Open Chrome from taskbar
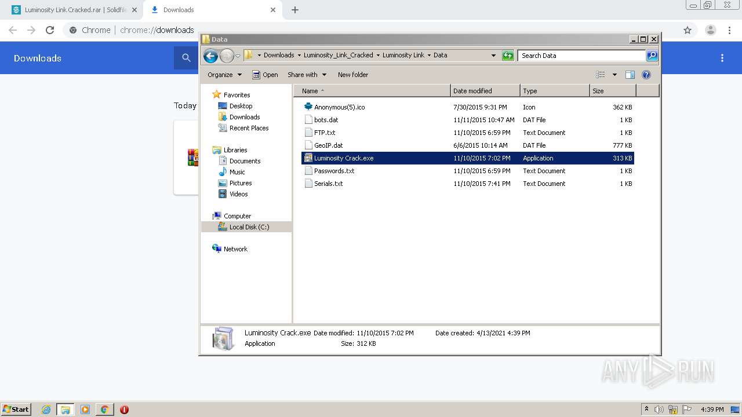Screen dimensions: 742x417 [104, 409]
